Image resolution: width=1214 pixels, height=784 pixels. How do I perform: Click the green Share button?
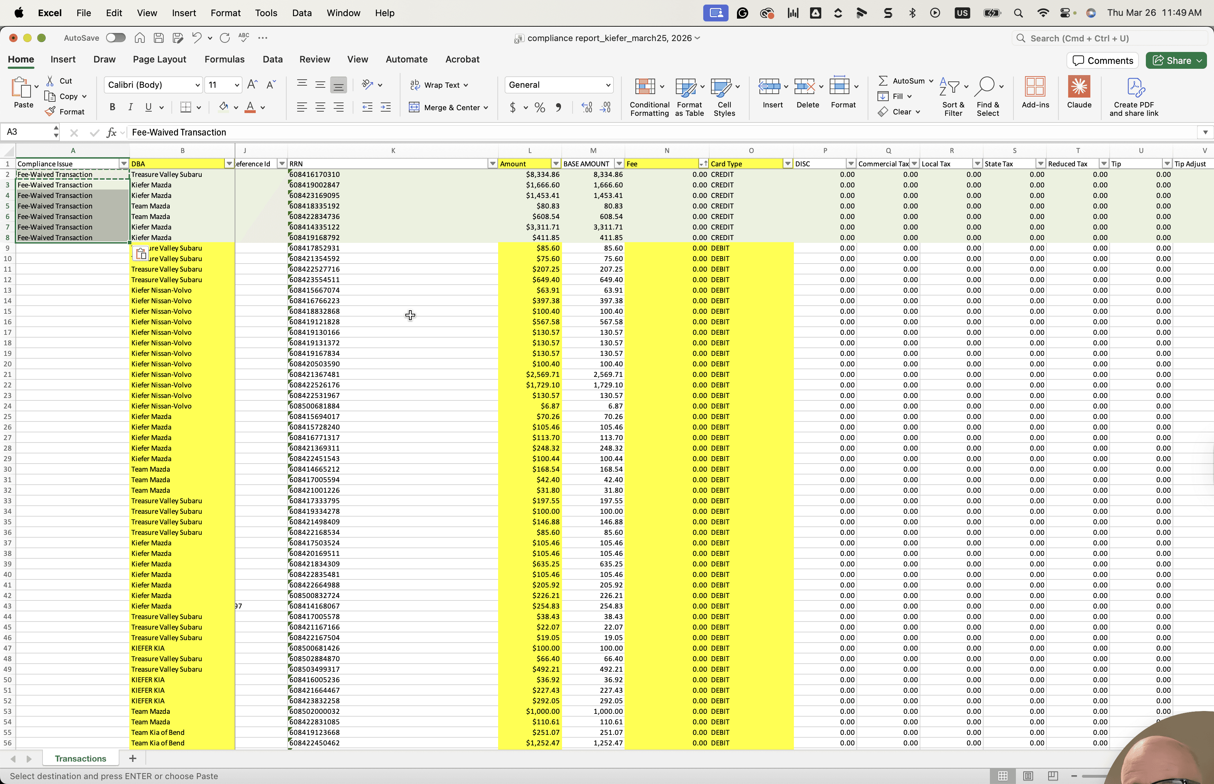coord(1176,61)
